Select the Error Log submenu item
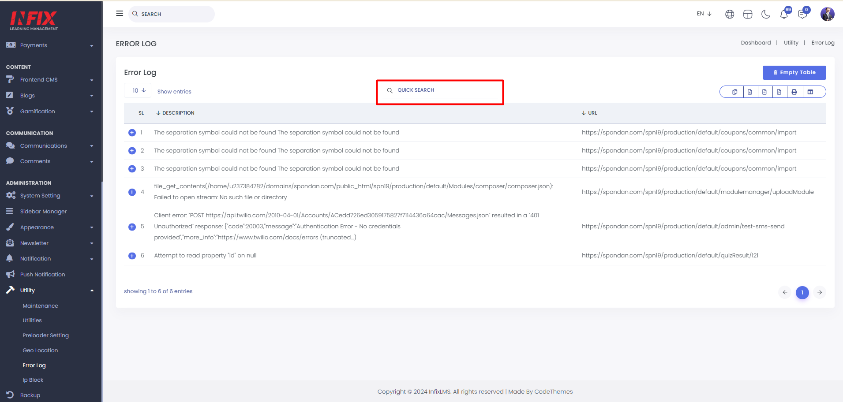 pos(34,365)
